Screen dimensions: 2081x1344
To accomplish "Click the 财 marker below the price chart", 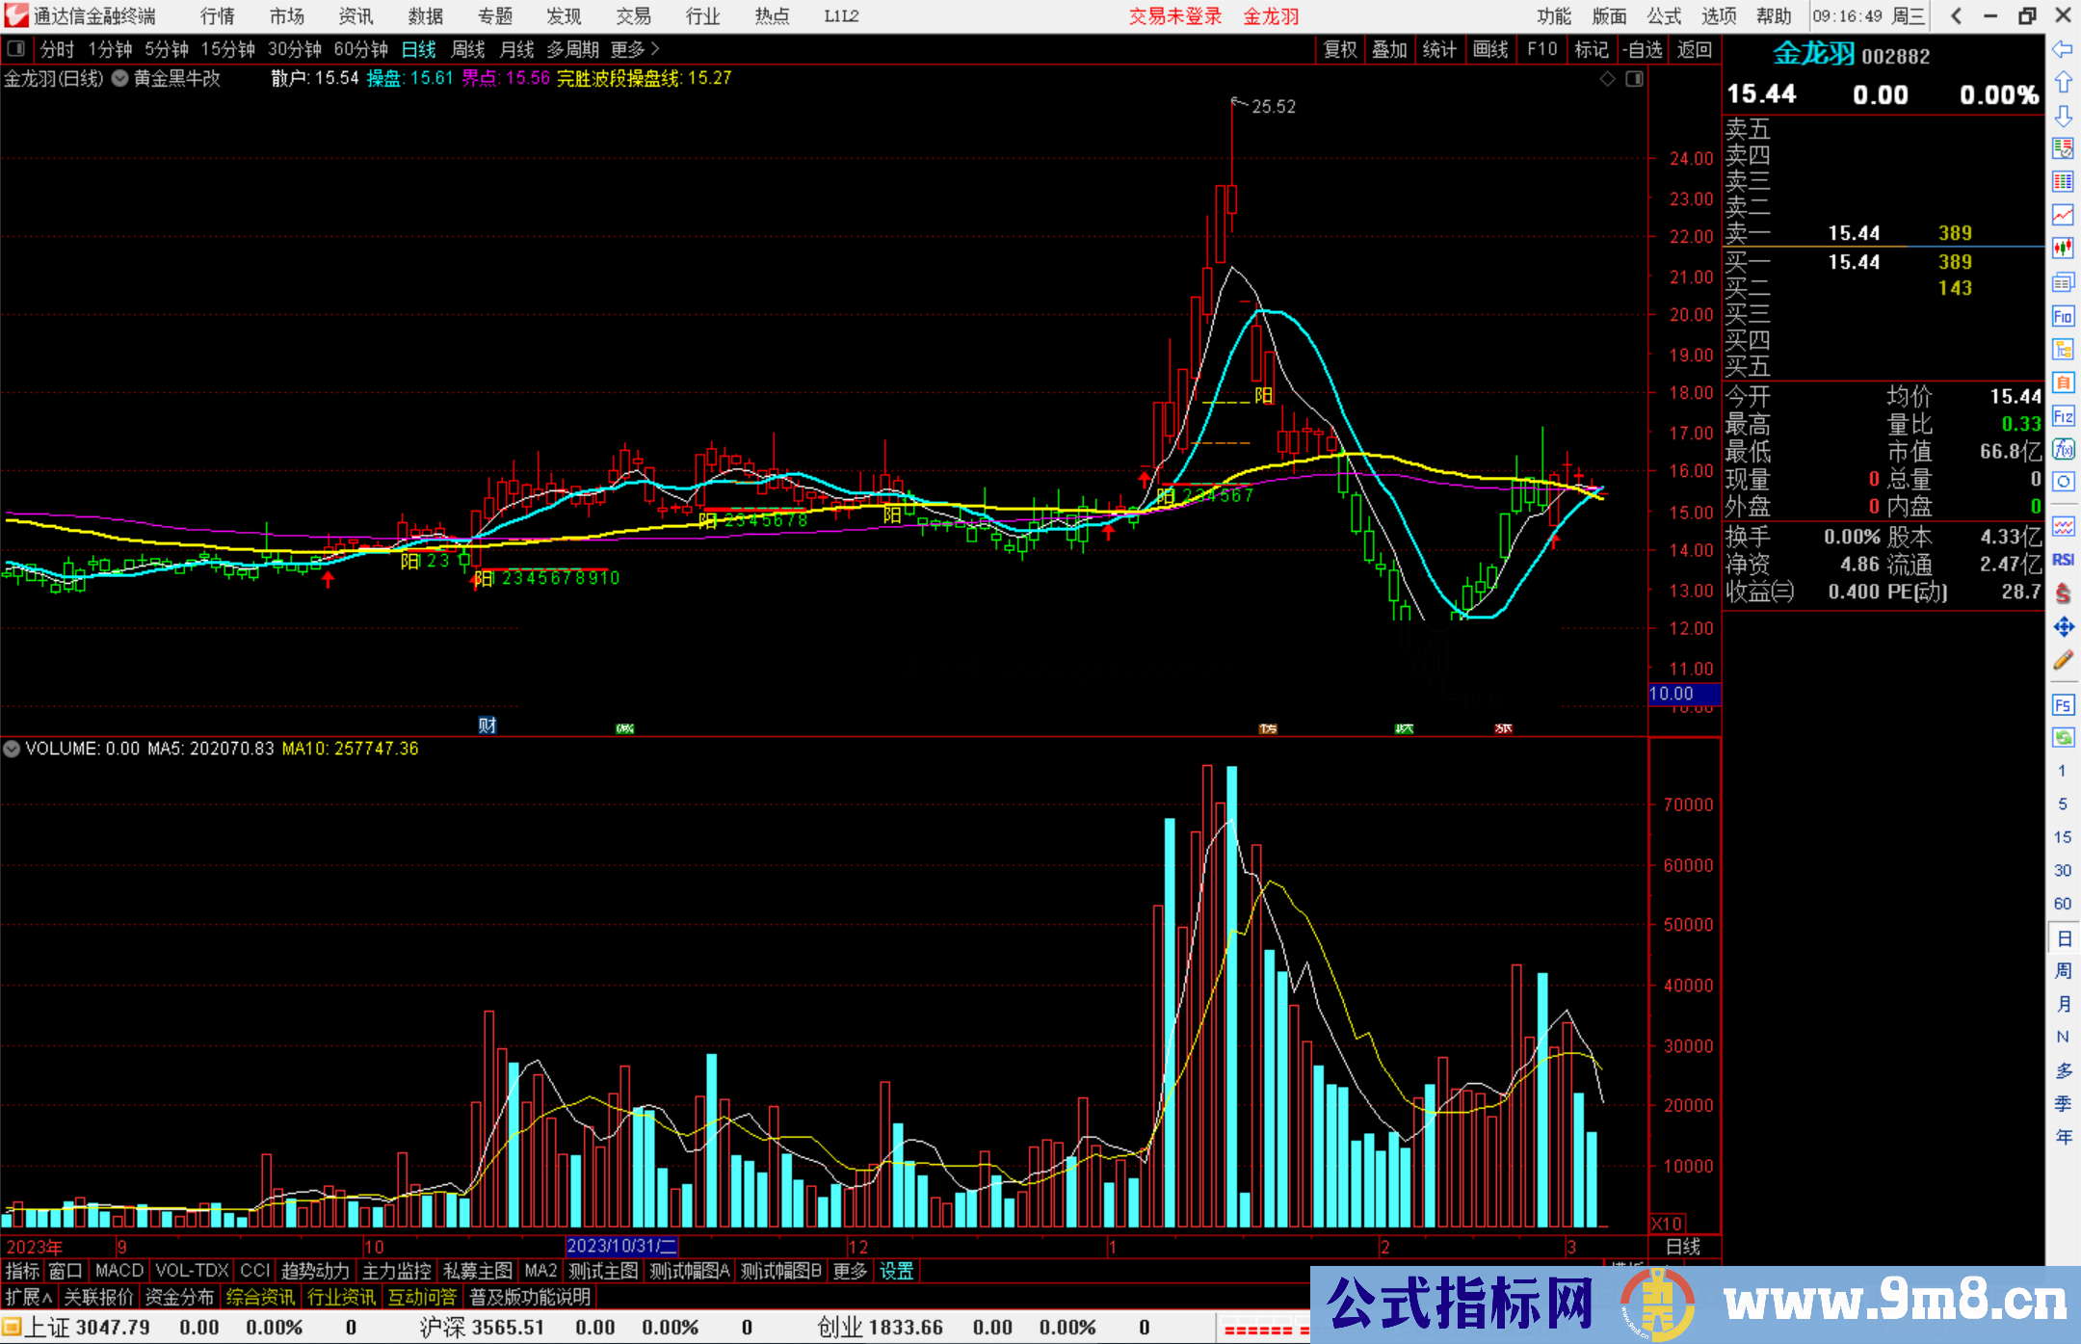I will 487,726.
